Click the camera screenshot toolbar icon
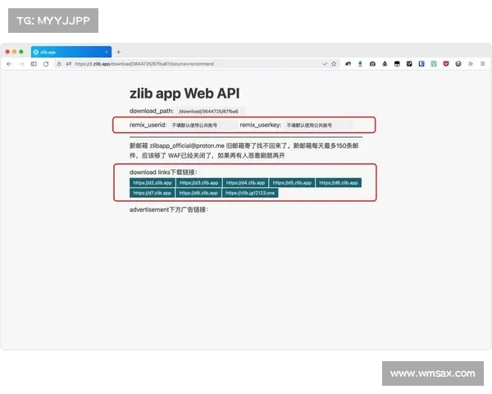Screen dimensions: 492x394 click(x=372, y=64)
